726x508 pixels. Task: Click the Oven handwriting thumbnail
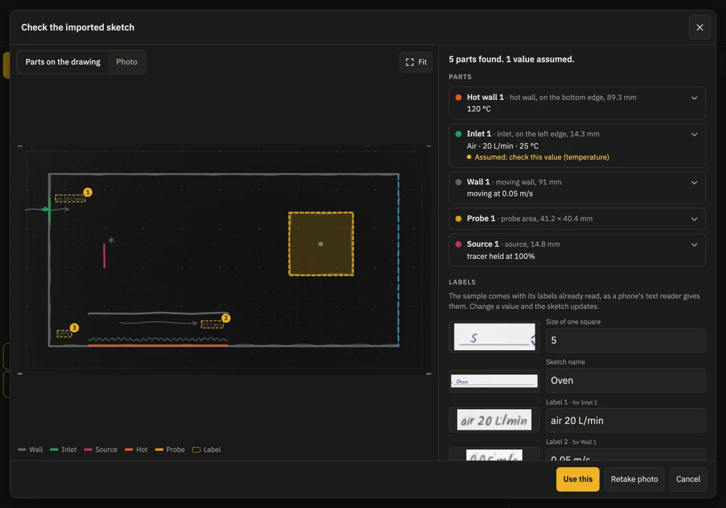coord(495,381)
